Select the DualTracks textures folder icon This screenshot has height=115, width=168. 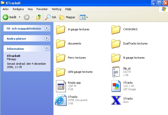[x=116, y=44]
